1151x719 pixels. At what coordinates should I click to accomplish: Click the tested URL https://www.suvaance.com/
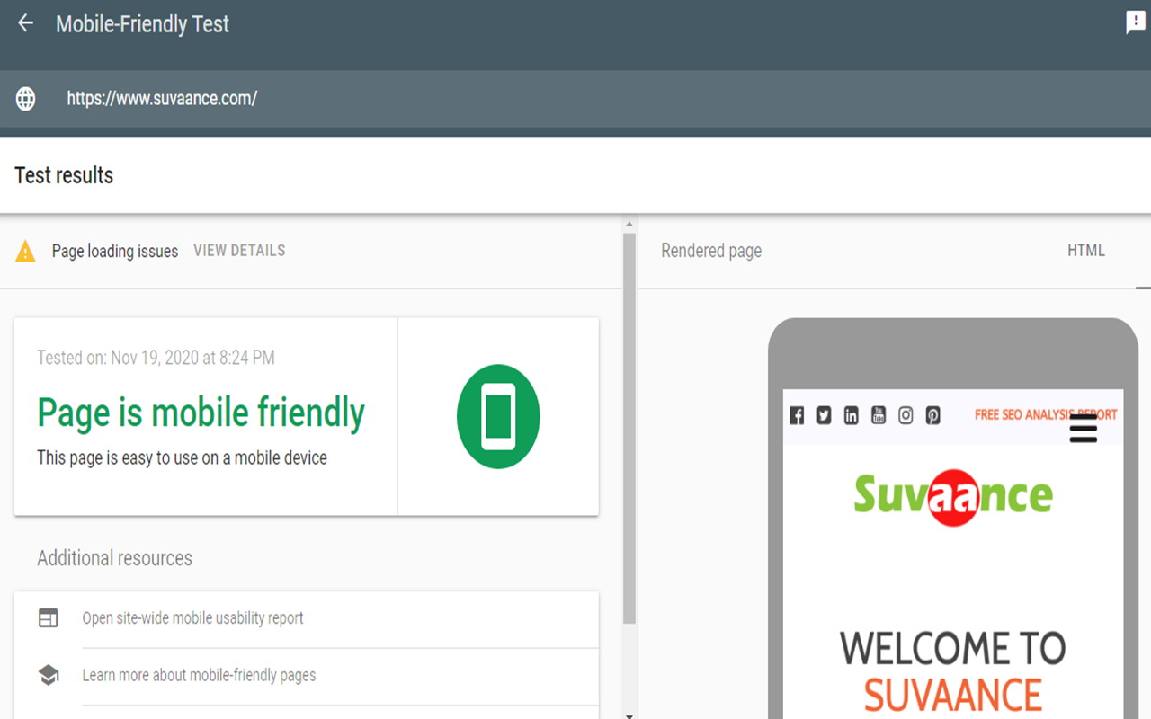click(x=162, y=99)
